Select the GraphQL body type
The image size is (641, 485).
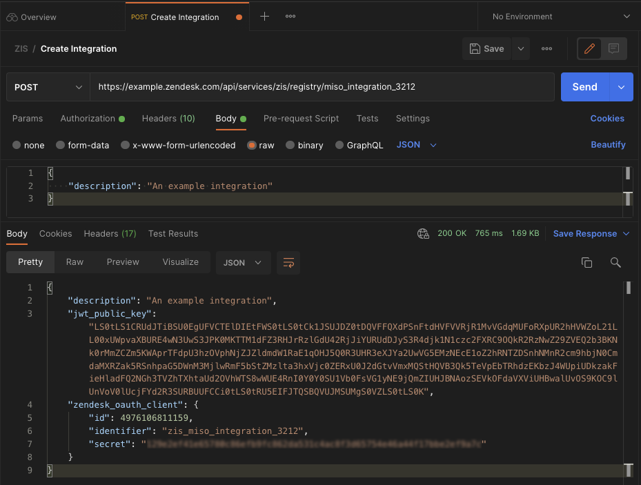point(339,145)
